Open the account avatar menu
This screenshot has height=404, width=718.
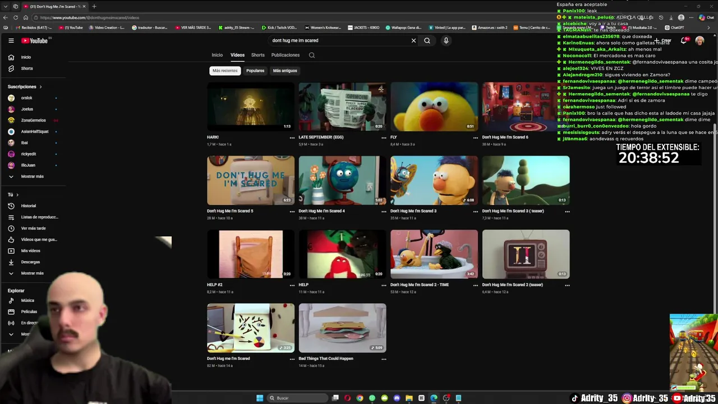pos(699,40)
